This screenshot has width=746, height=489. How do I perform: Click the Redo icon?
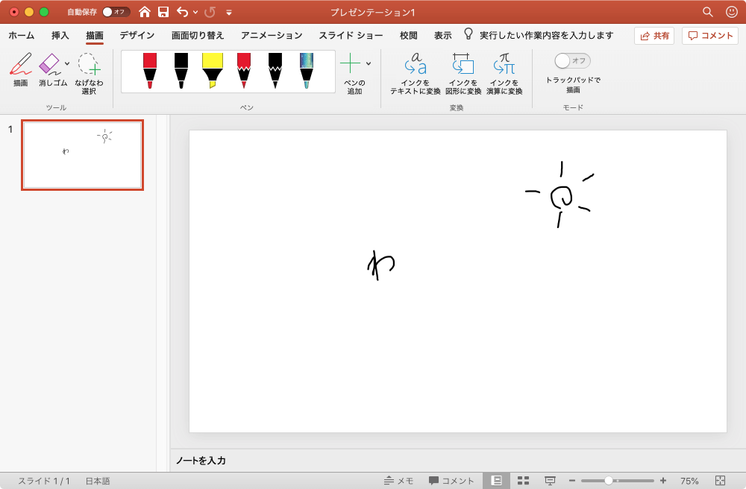(210, 12)
